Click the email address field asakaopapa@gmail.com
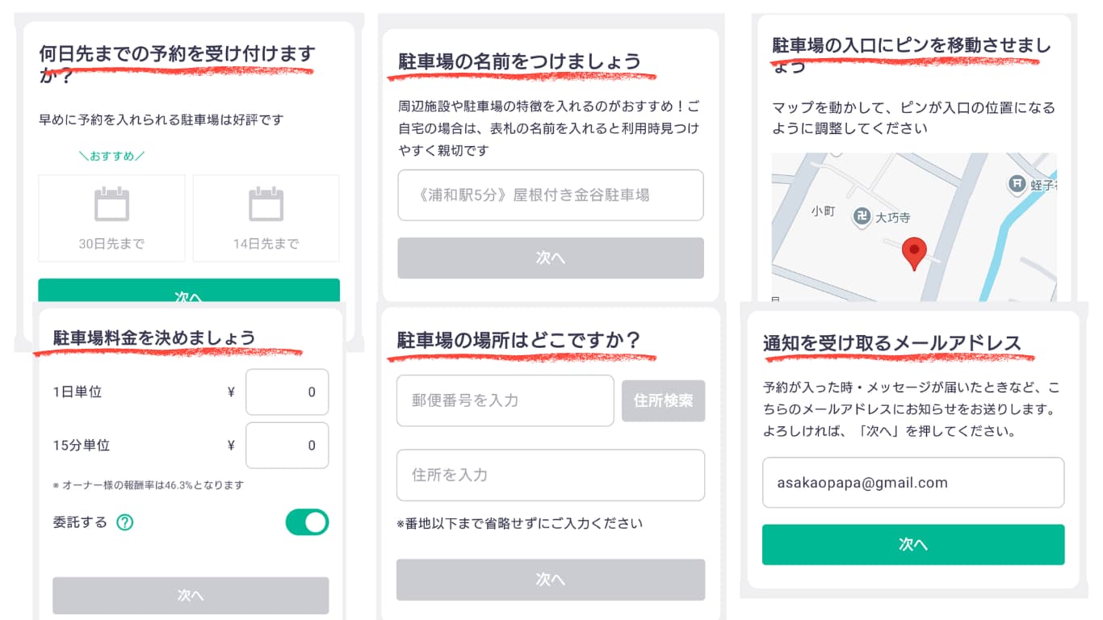Viewport: 1103px width, 620px height. tap(913, 483)
